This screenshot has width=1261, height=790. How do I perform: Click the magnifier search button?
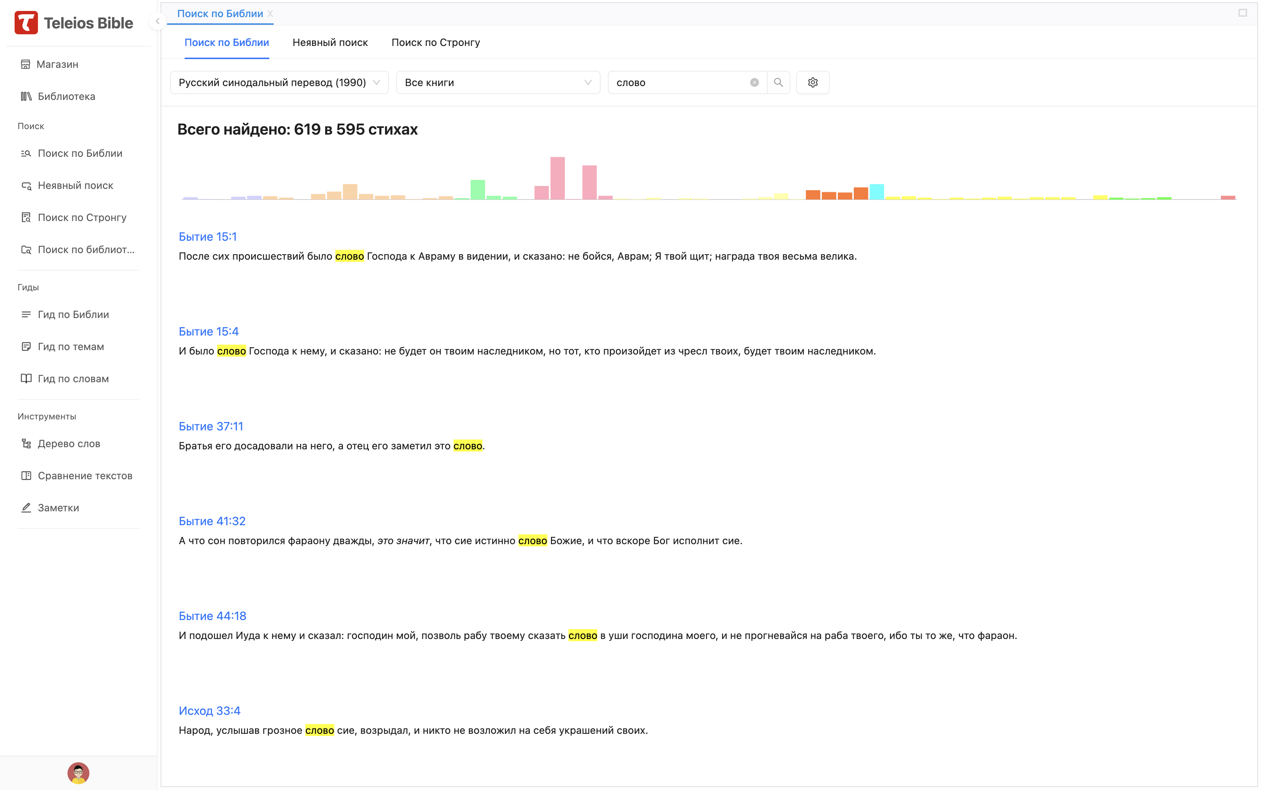[778, 82]
